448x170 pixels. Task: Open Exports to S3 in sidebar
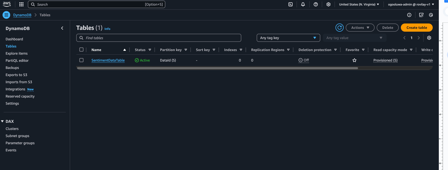(x=16, y=75)
